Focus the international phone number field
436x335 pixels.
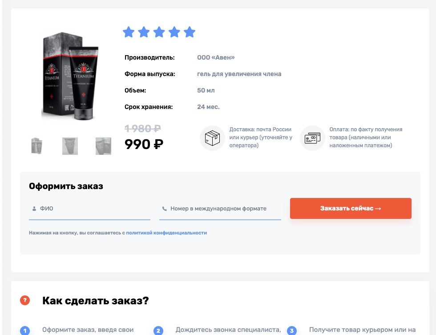click(220, 209)
